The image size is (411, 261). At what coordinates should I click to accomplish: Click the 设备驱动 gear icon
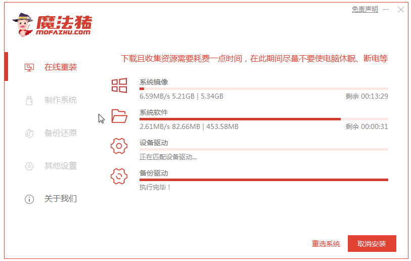pos(119,146)
